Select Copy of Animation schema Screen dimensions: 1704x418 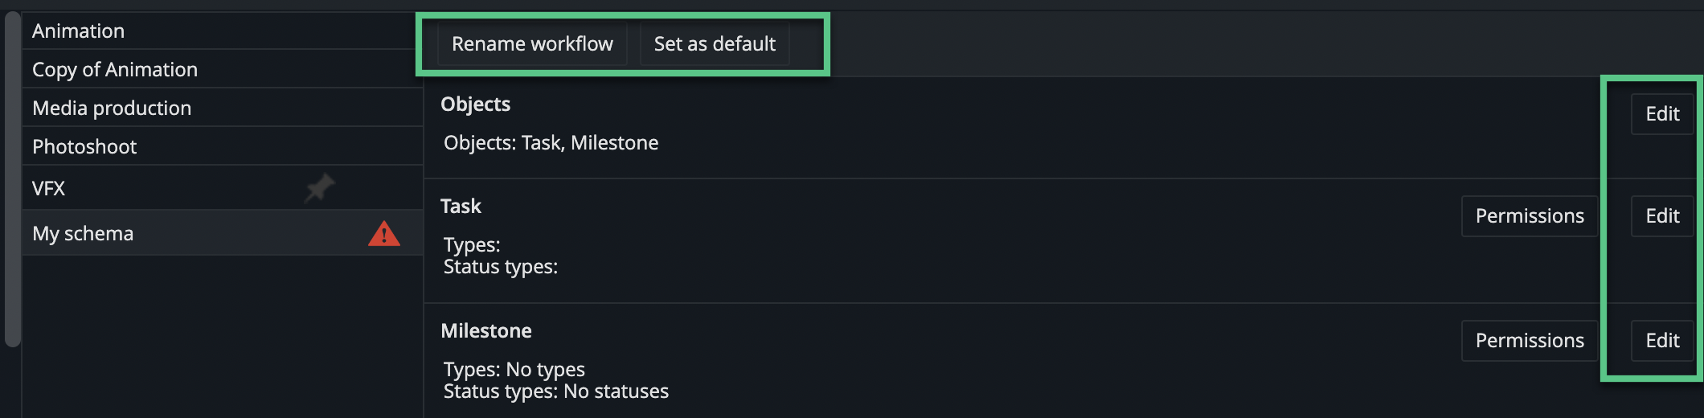[x=115, y=70]
